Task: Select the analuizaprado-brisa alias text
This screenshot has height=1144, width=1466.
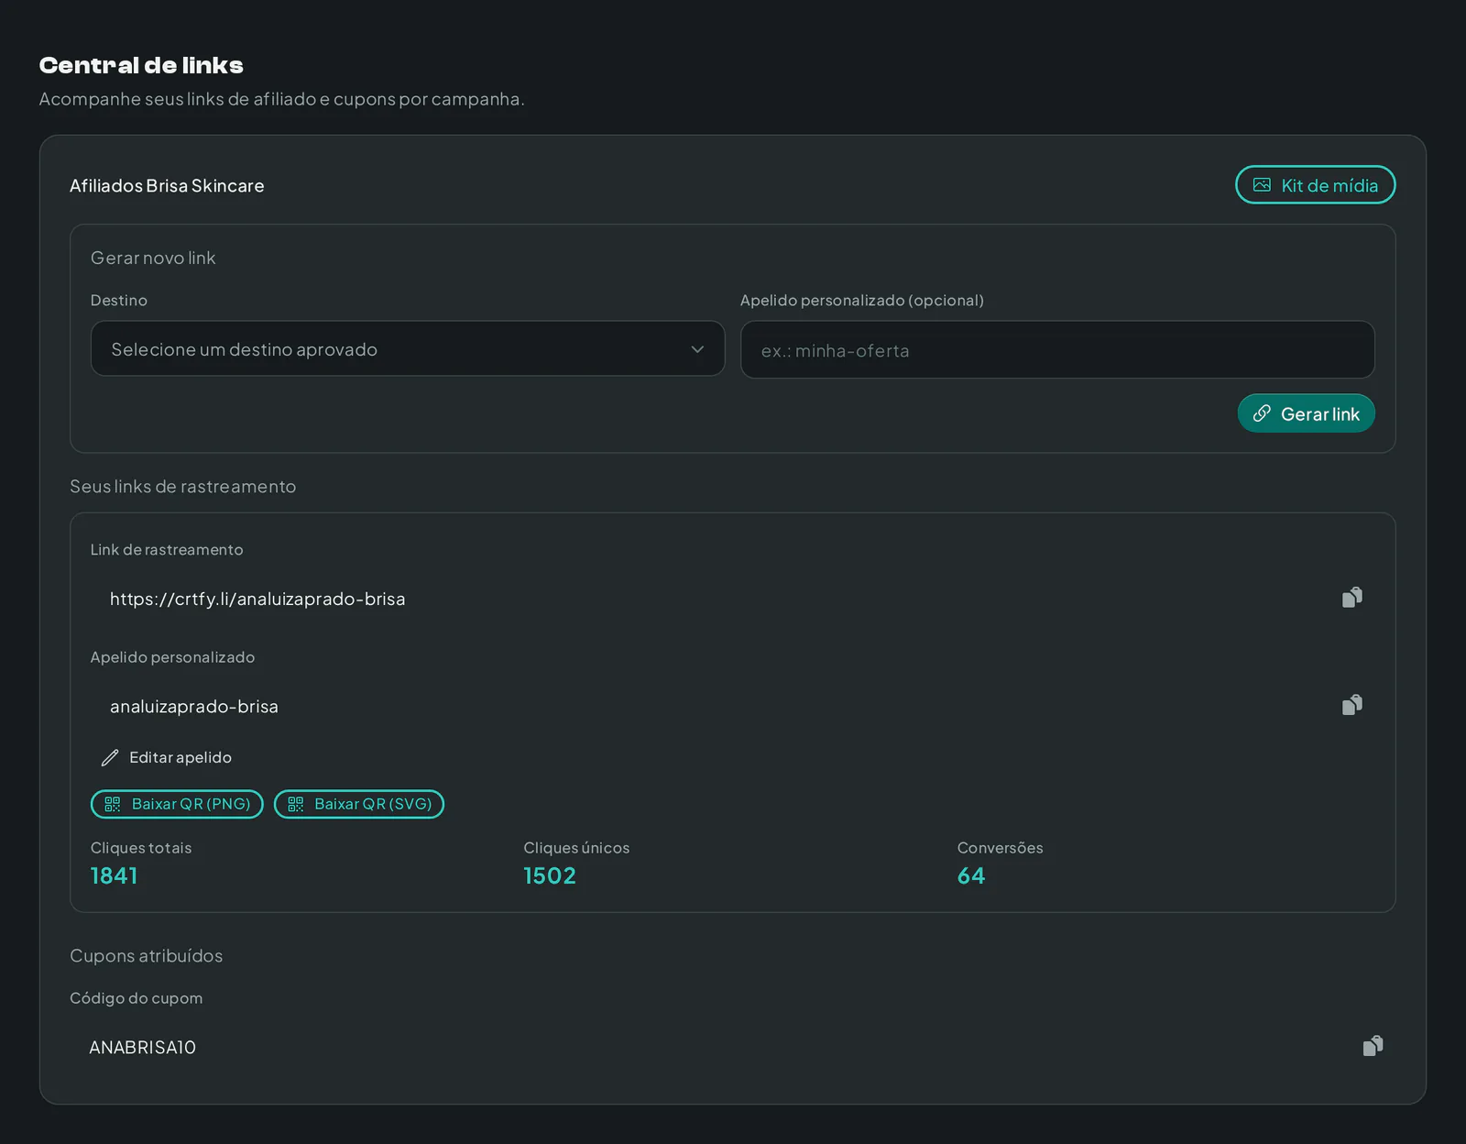Action: pos(194,707)
